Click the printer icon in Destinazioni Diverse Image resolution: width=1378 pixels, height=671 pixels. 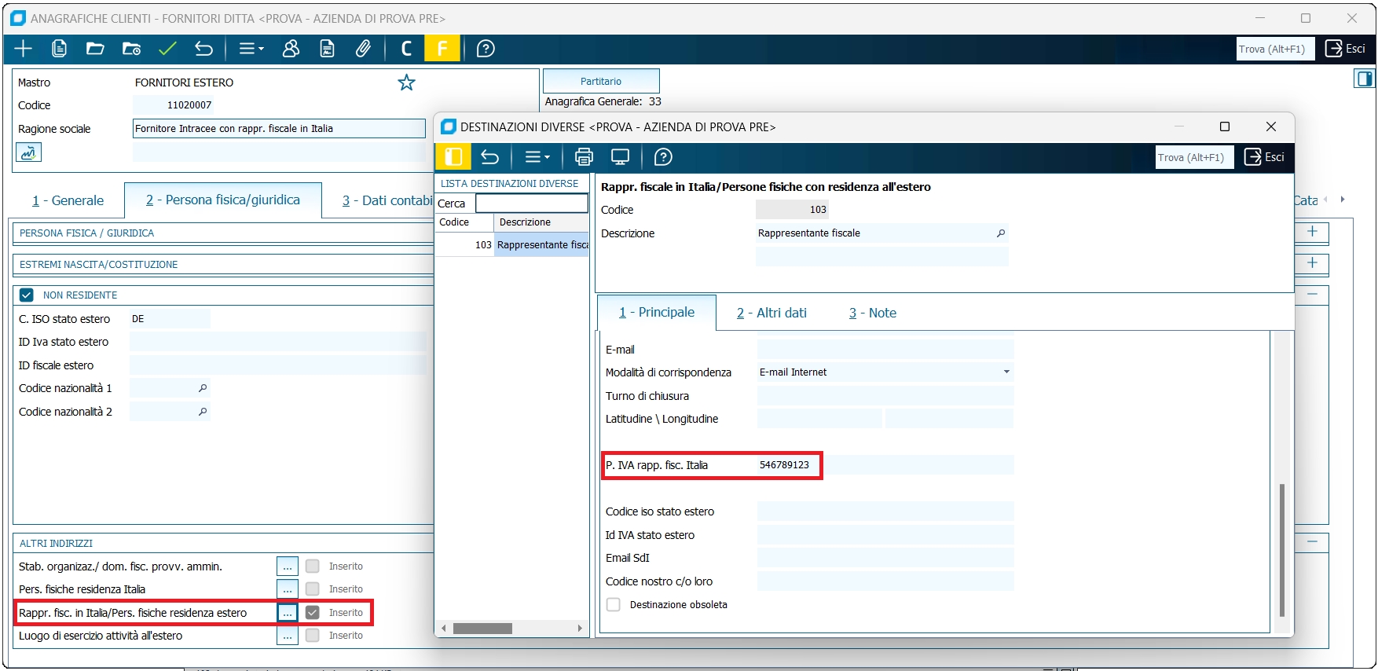584,157
